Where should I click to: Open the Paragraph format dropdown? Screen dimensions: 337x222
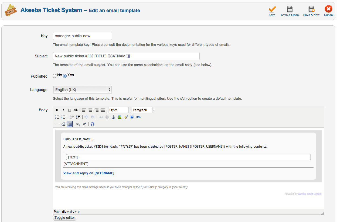tap(144, 110)
